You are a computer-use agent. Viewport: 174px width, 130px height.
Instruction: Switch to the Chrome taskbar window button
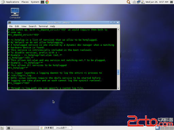coord(56,128)
